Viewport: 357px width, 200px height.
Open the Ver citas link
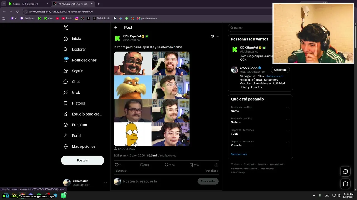click(212, 171)
